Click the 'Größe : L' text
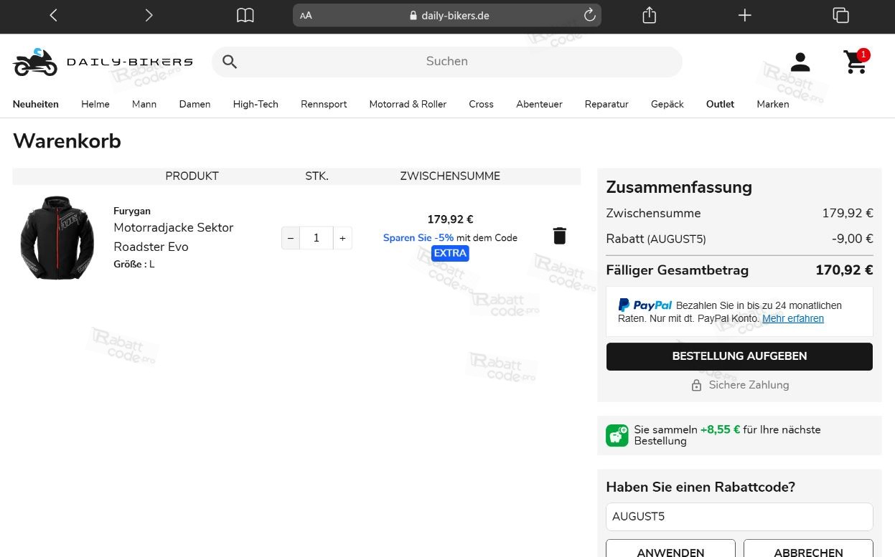Viewport: 895px width, 557px height. point(134,264)
